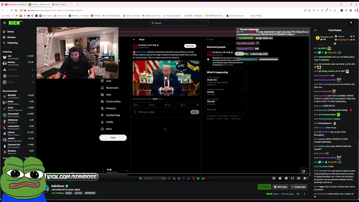Click browser search tabs icon
The height and width of the screenshot is (202, 359).
tap(341, 4)
